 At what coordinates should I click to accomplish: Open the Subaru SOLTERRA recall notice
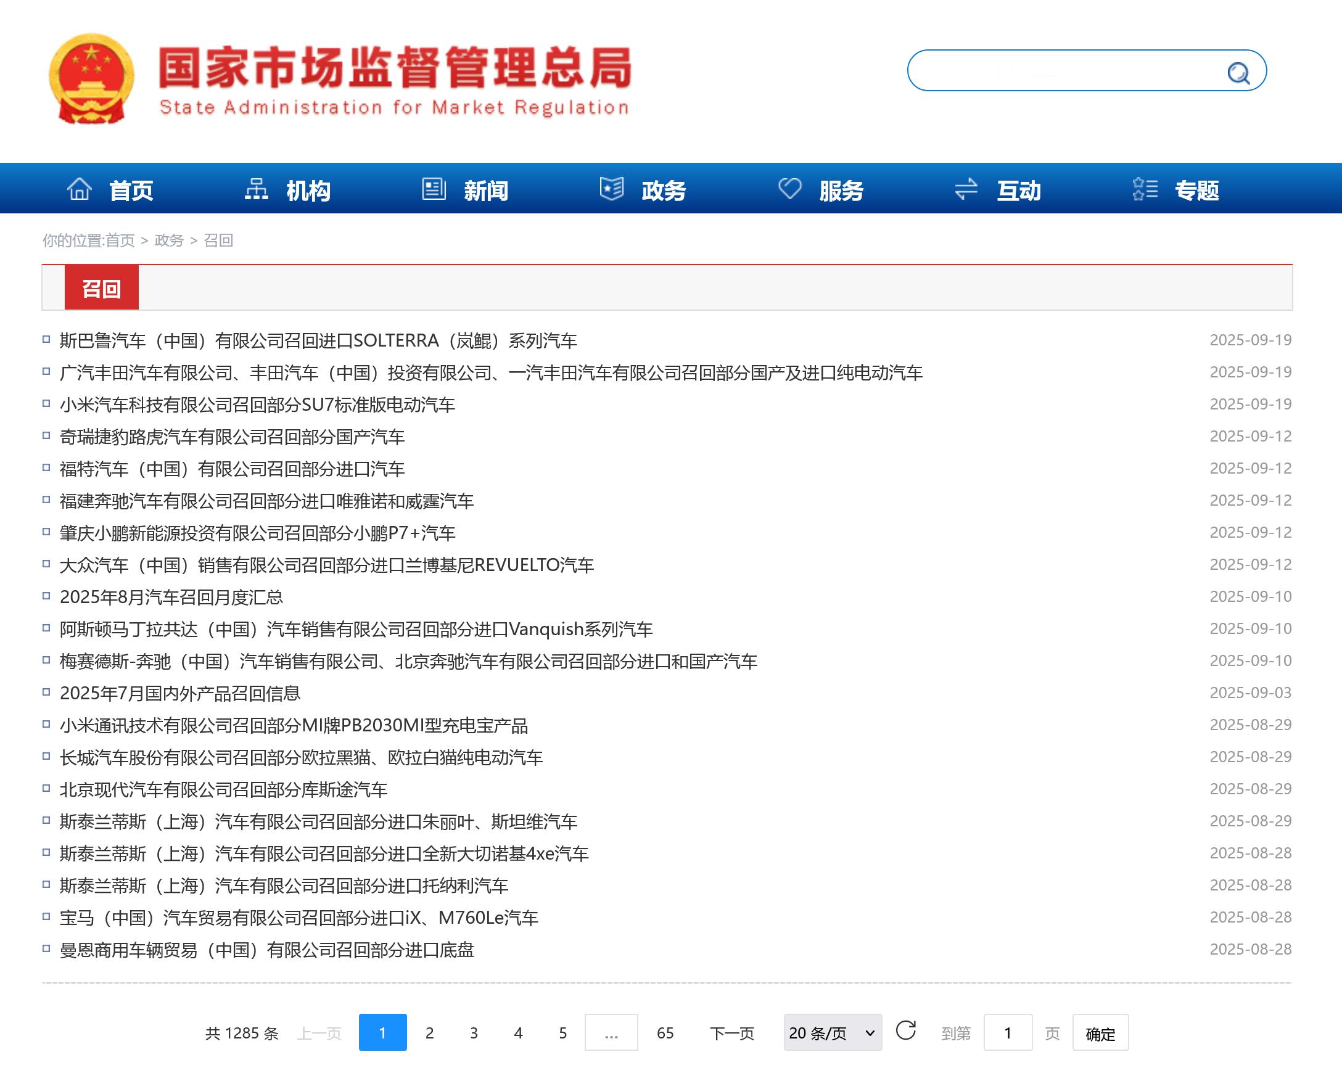(318, 340)
